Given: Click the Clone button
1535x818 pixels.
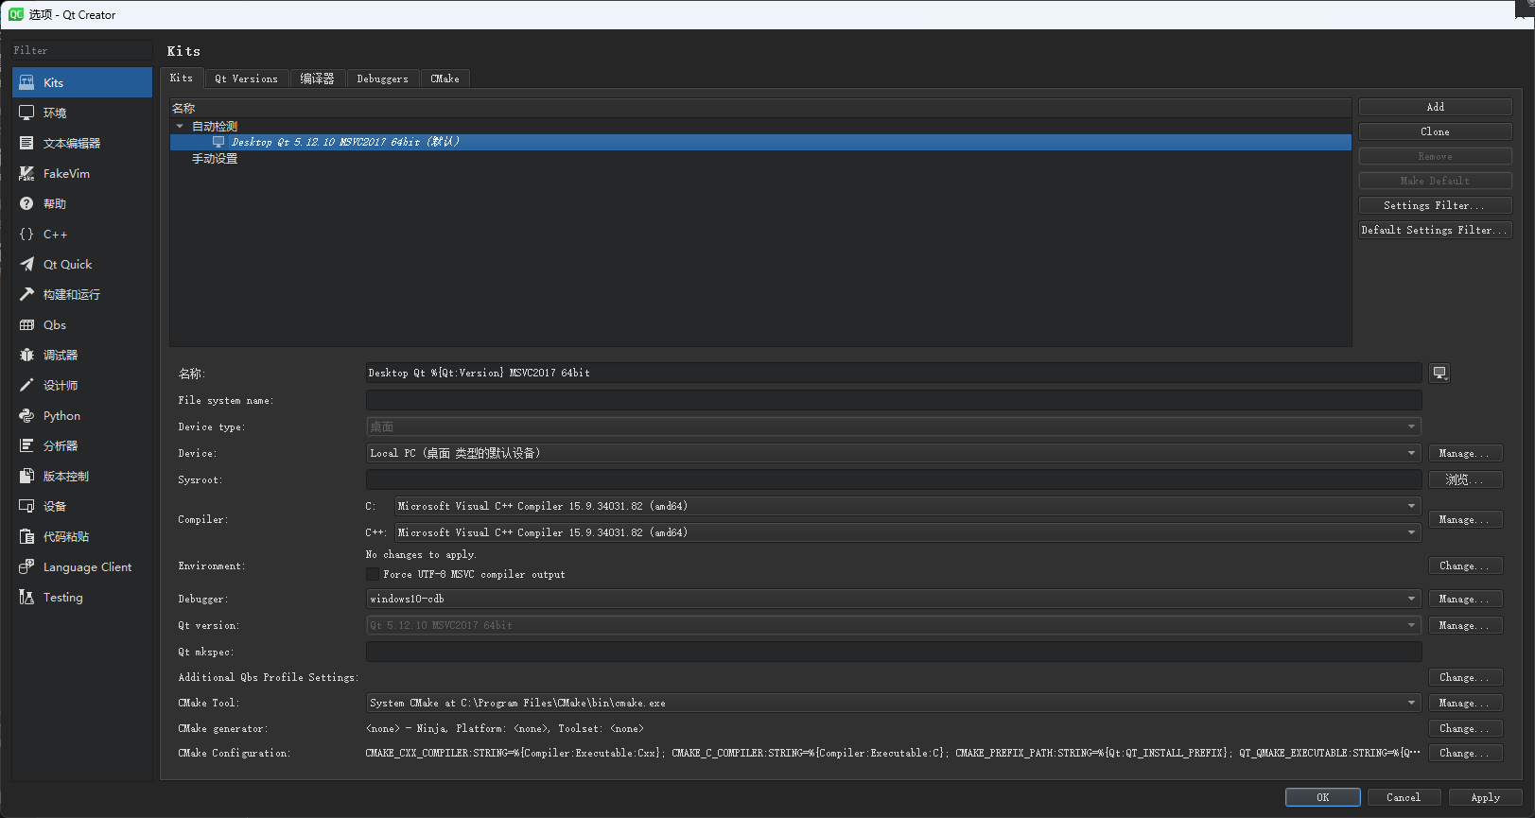Looking at the screenshot, I should pyautogui.click(x=1436, y=131).
